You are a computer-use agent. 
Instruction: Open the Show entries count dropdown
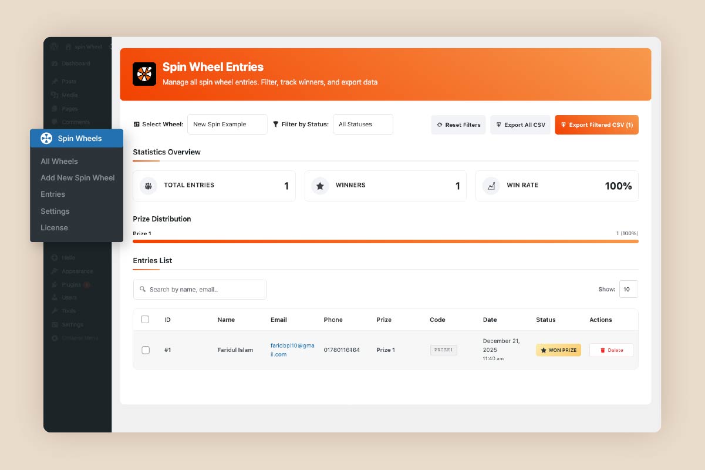tap(628, 290)
